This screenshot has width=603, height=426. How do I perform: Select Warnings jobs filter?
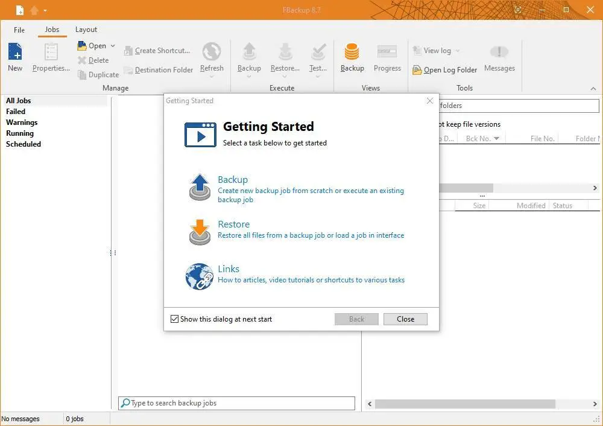[22, 122]
